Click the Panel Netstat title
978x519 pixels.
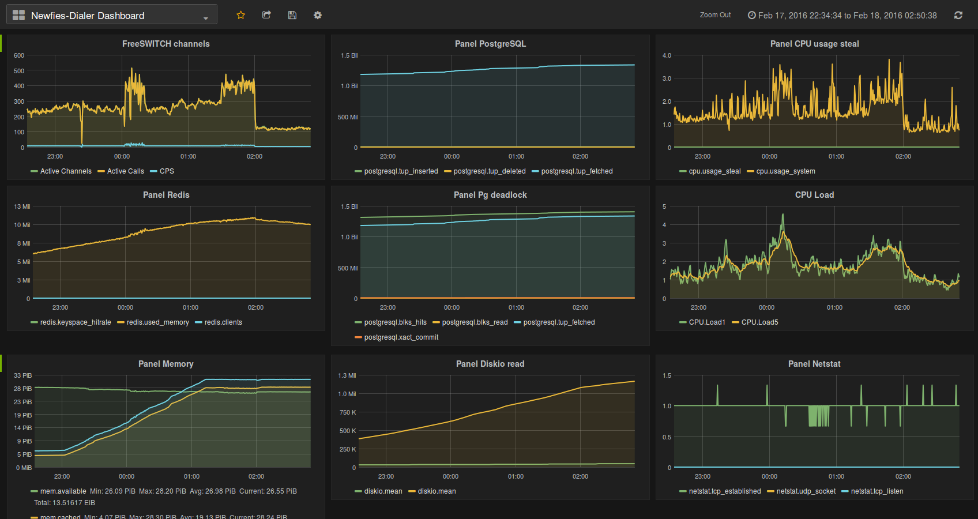(814, 364)
